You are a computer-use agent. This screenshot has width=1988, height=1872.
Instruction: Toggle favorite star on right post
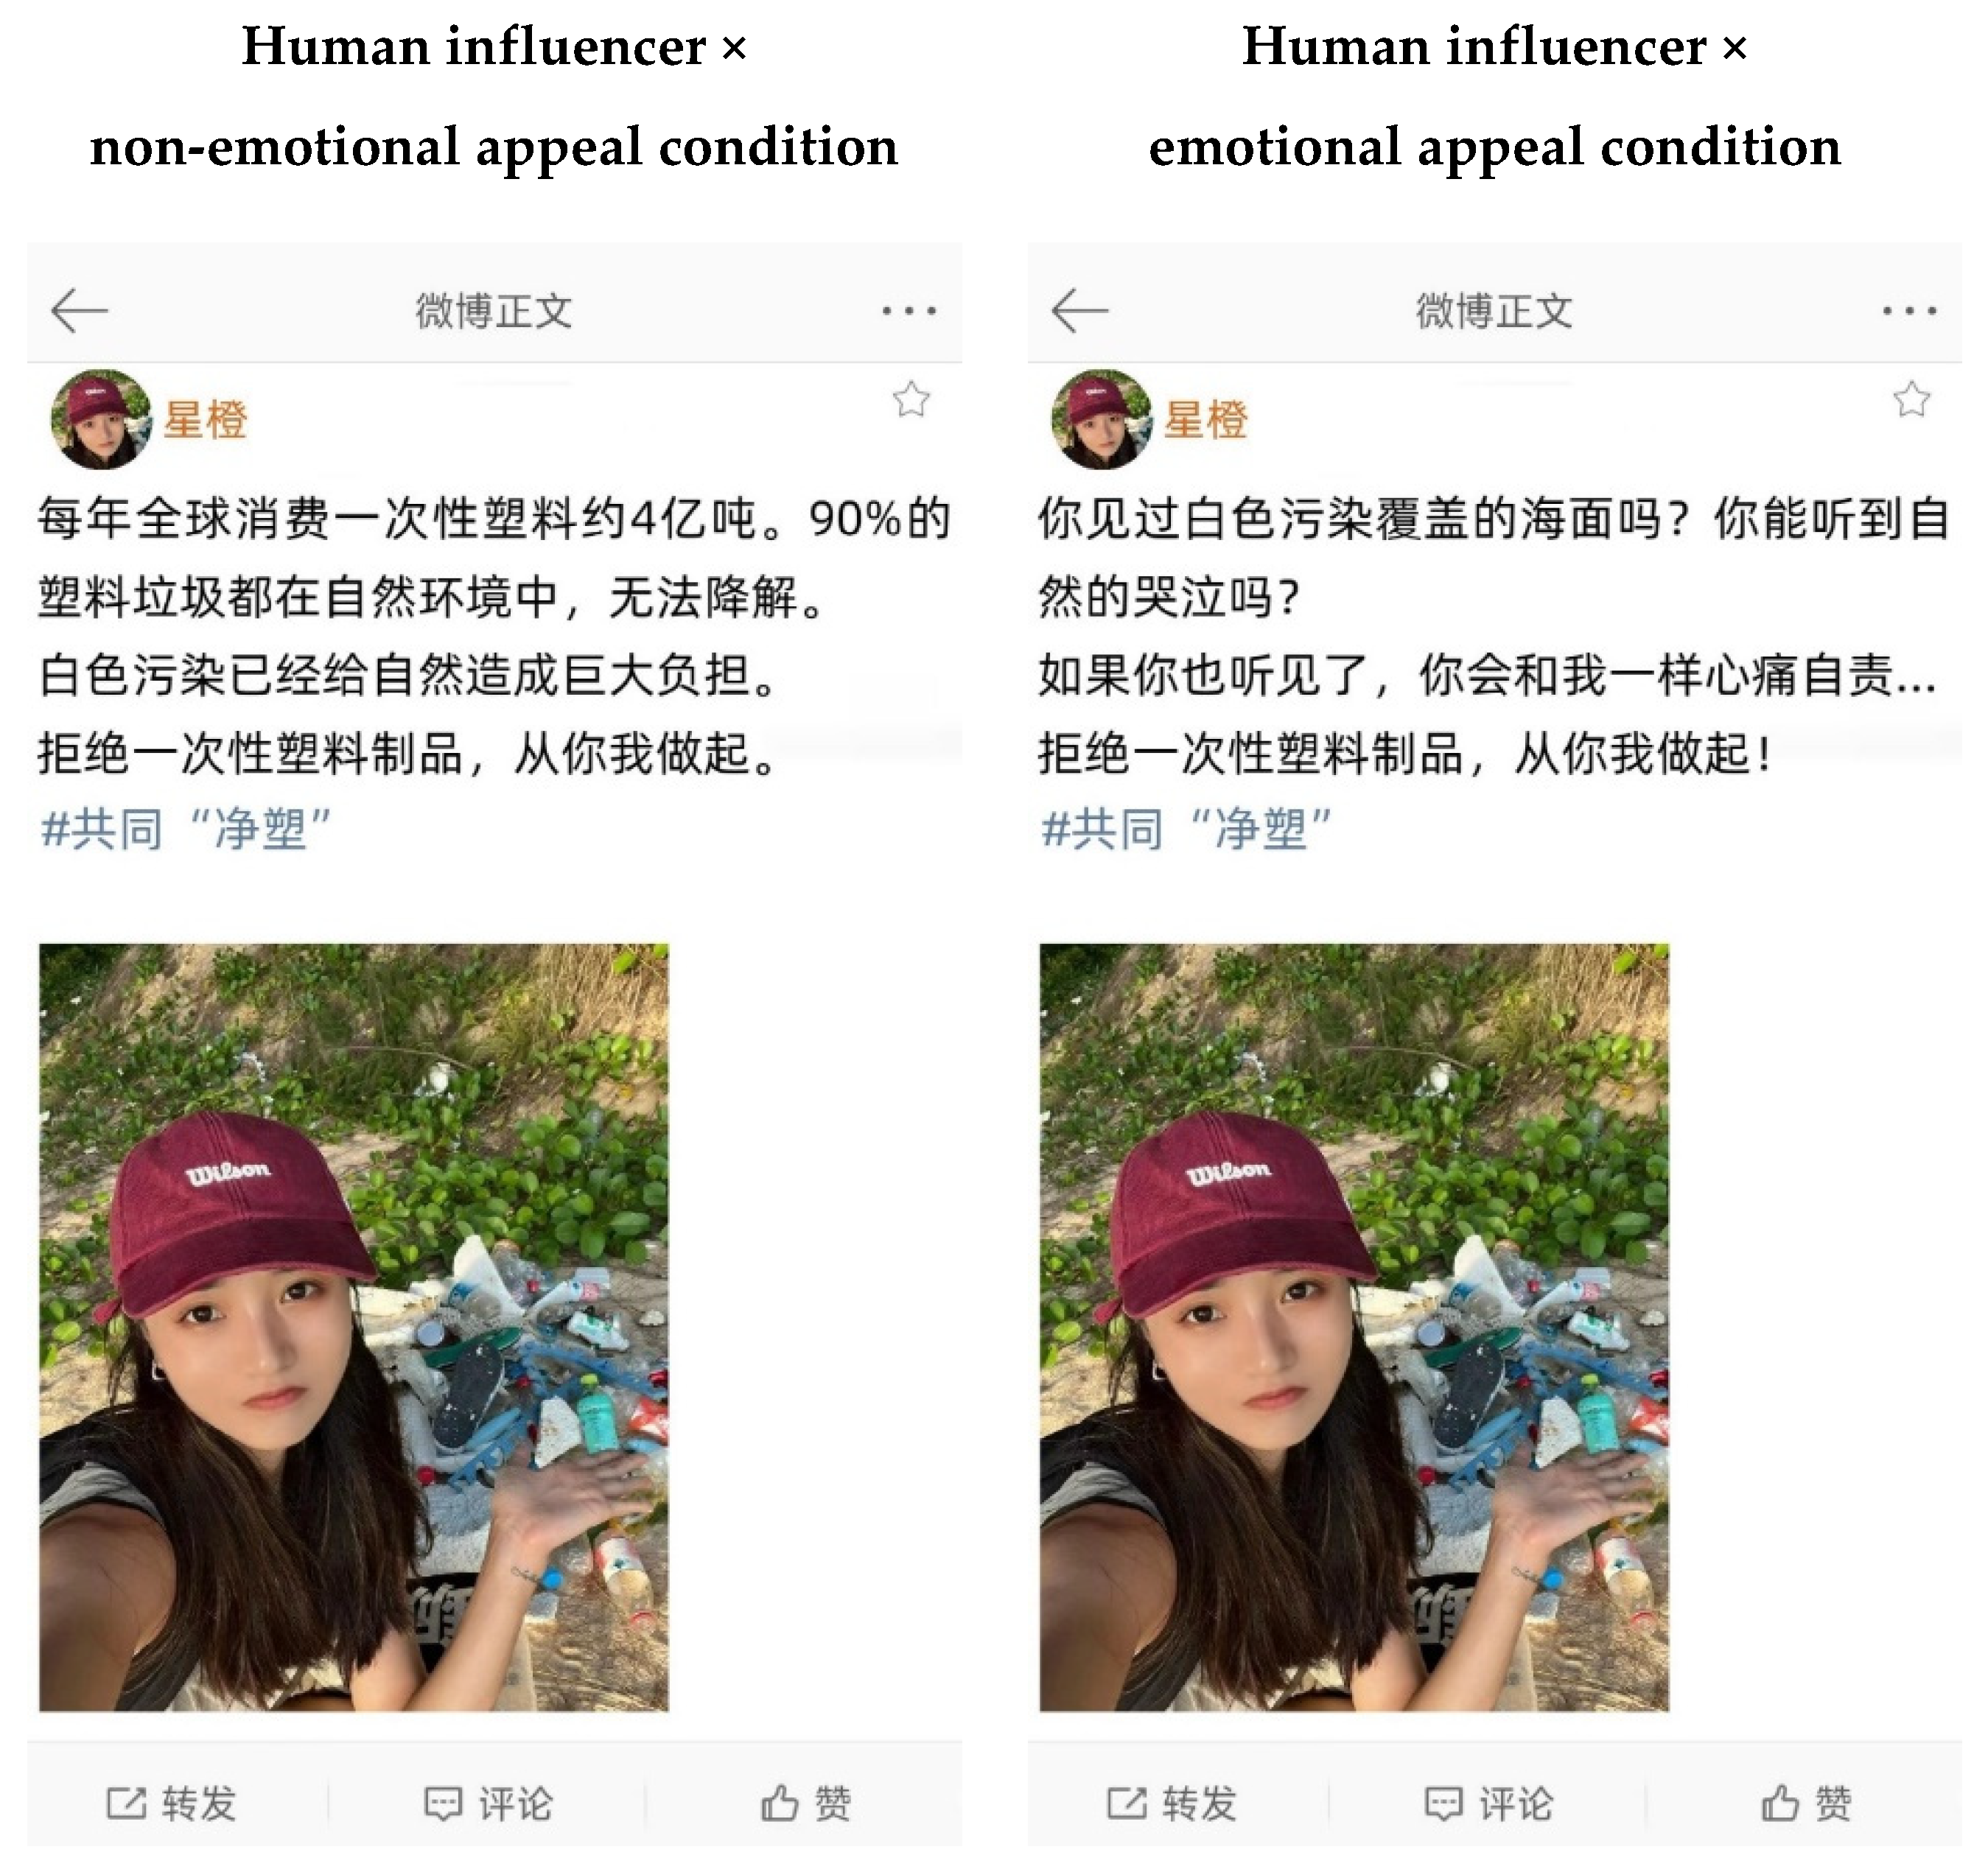coord(1911,400)
